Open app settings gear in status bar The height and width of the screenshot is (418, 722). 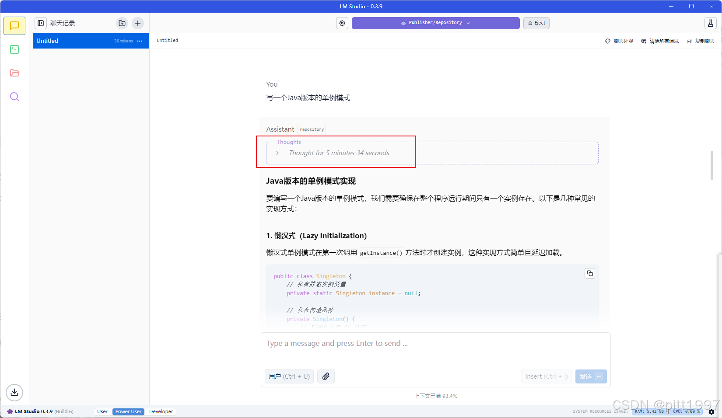point(711,412)
